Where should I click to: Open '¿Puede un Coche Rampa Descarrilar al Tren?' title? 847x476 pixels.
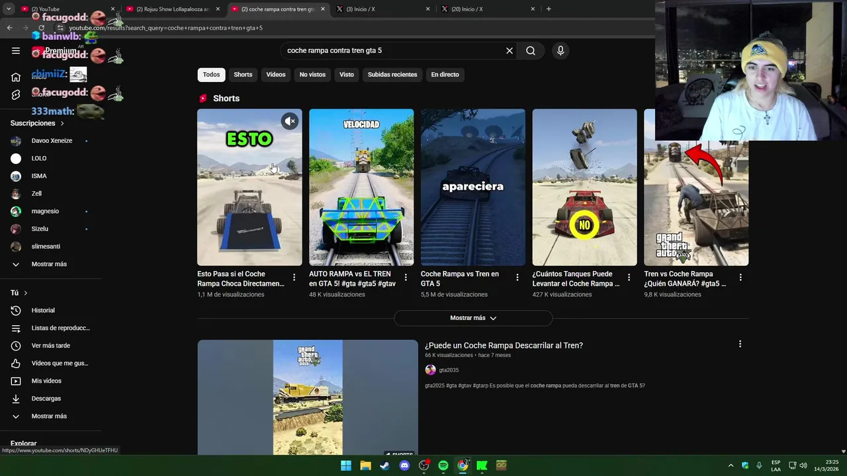point(504,346)
